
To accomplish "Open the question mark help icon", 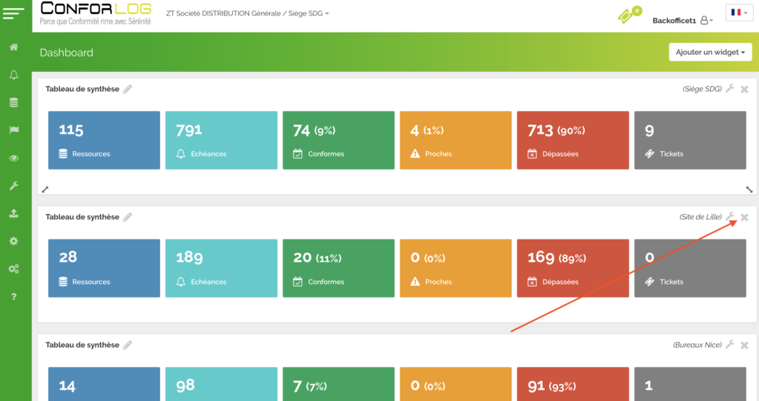I will 13,296.
